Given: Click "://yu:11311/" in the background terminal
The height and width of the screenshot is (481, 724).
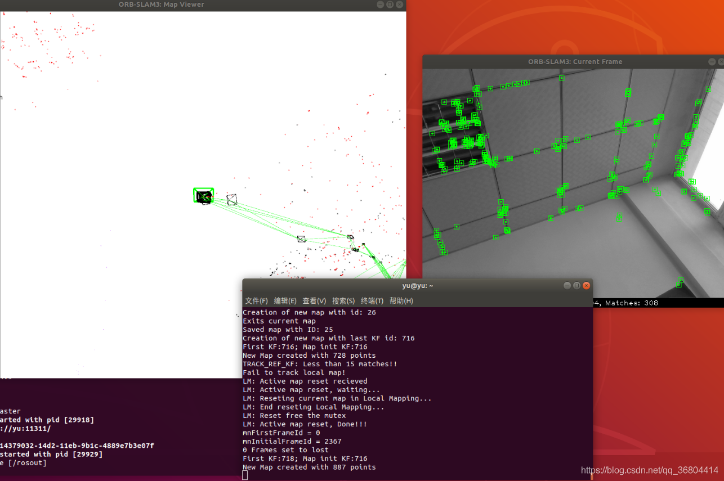Looking at the screenshot, I should click(x=25, y=428).
